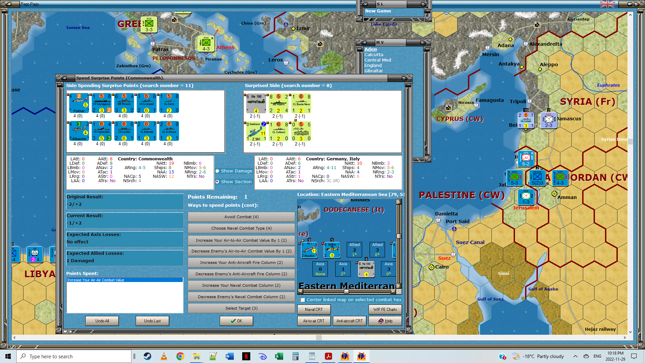The width and height of the screenshot is (645, 363).
Task: Select the Fulmar aircraft unit counter
Action: pos(79,103)
